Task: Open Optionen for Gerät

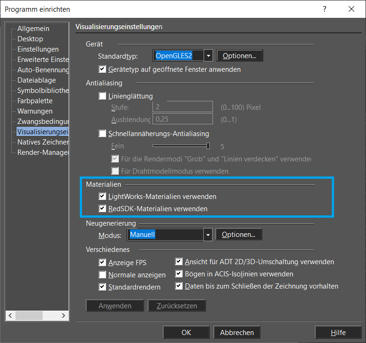Action: point(239,55)
